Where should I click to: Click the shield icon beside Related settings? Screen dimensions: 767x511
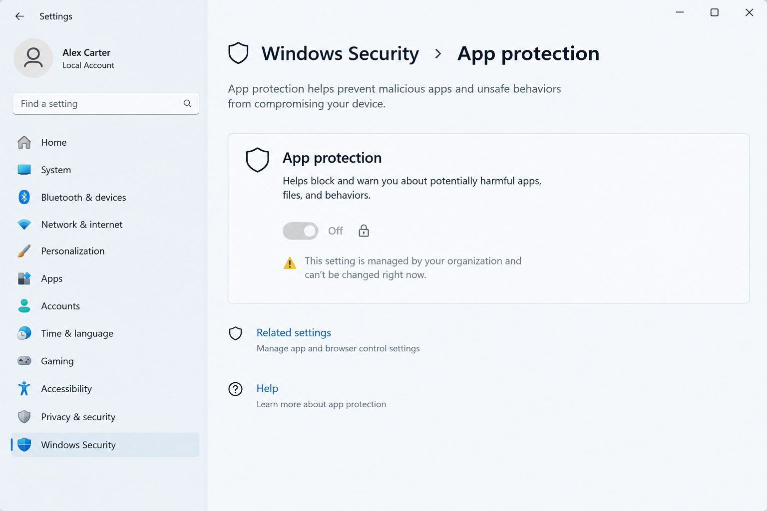tap(235, 333)
